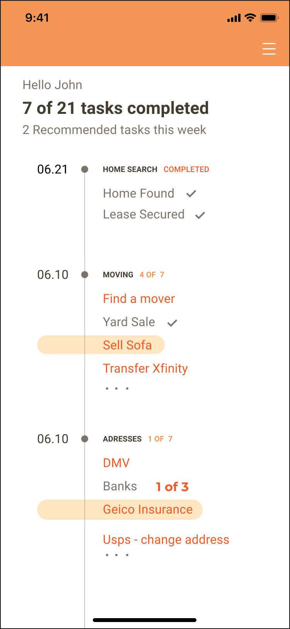Image resolution: width=290 pixels, height=629 pixels.
Task: Tap the battery indicator icon
Action: (269, 18)
